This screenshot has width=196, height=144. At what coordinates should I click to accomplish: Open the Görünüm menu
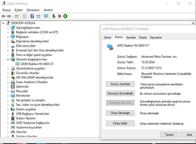33,10
